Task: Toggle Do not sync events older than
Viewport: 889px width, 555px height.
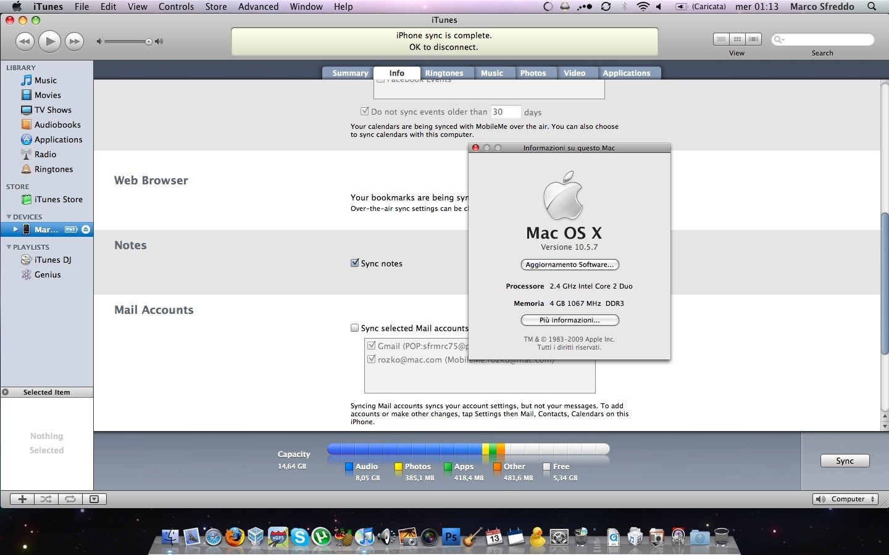Action: 364,112
